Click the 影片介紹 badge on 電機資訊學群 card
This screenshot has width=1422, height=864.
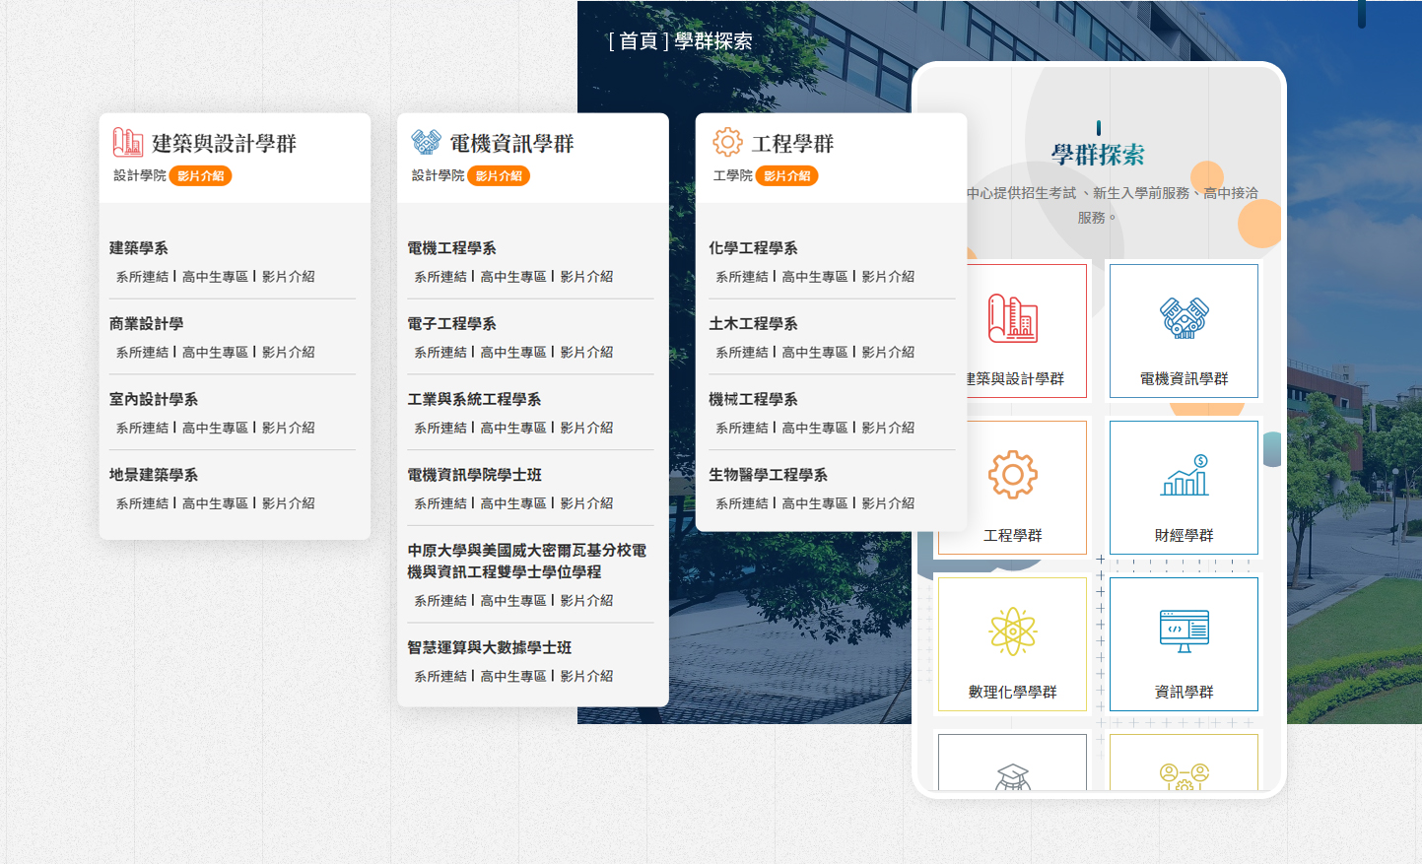(499, 175)
